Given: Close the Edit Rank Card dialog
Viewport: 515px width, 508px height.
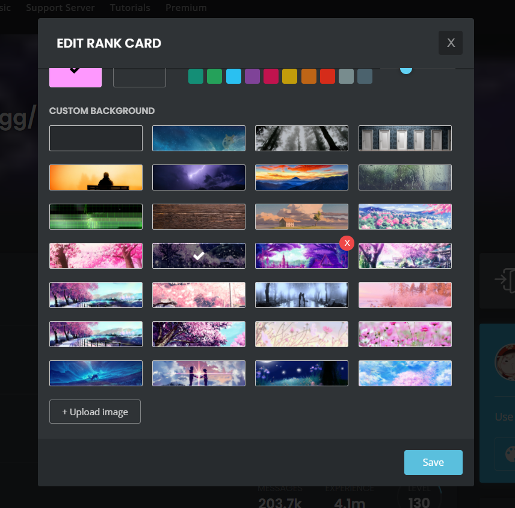Looking at the screenshot, I should point(451,43).
